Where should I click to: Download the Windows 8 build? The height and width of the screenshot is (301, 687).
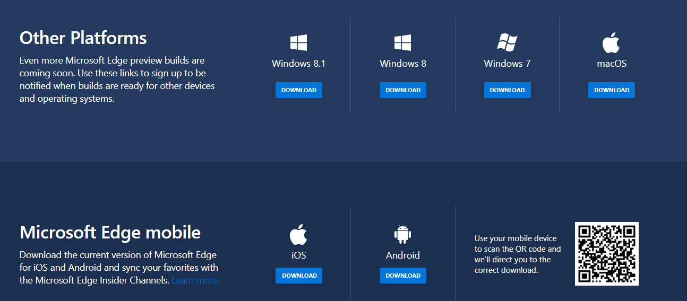point(403,90)
